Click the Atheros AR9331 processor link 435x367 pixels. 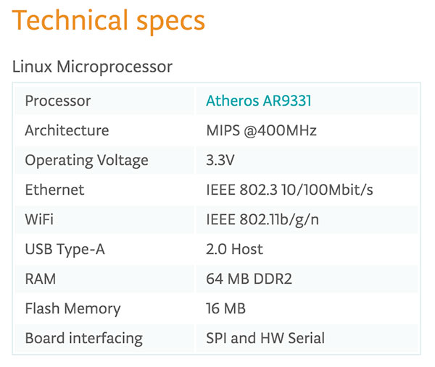click(x=258, y=101)
